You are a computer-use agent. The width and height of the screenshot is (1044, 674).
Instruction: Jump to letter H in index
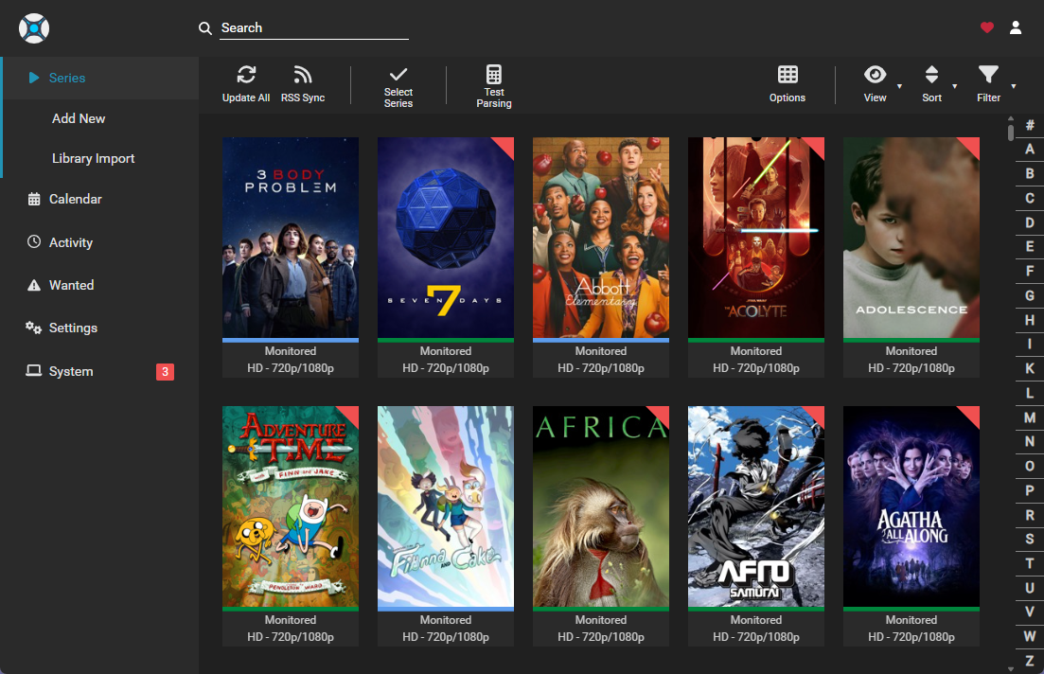point(1030,320)
